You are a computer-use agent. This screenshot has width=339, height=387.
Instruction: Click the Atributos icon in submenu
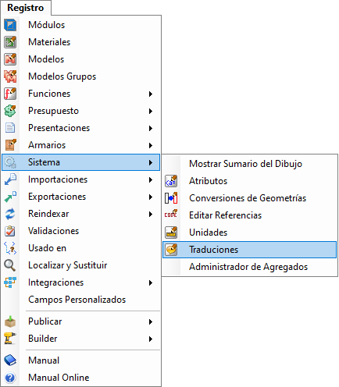[171, 181]
